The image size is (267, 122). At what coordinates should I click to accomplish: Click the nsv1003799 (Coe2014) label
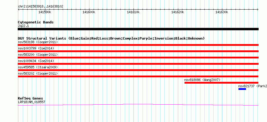click(36, 48)
